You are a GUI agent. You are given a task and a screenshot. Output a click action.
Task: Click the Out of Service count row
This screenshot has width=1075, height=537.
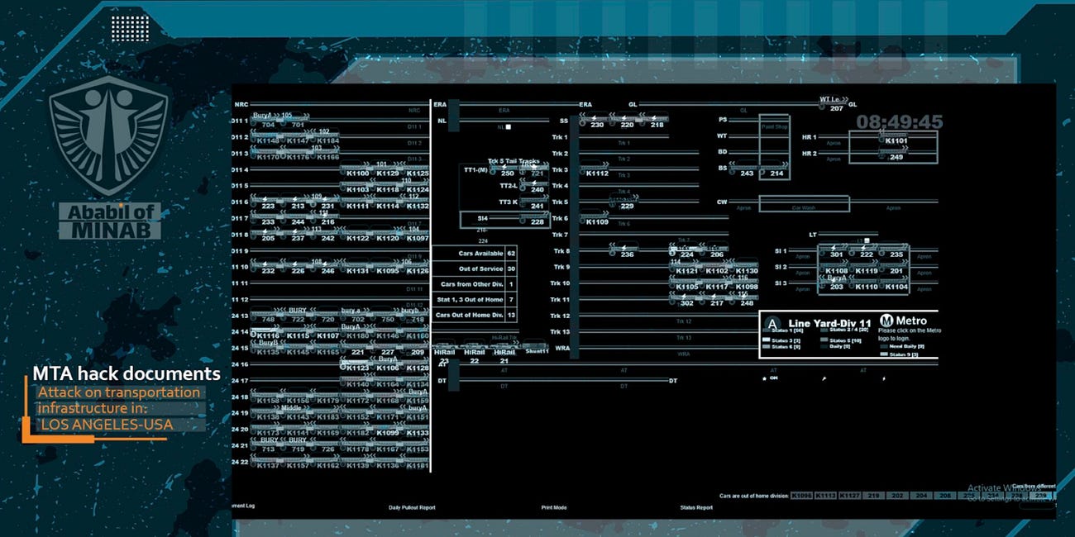475,268
